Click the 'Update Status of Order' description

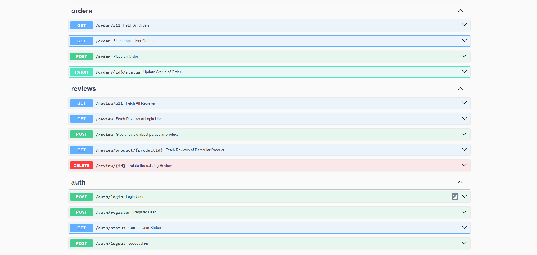pyautogui.click(x=162, y=72)
